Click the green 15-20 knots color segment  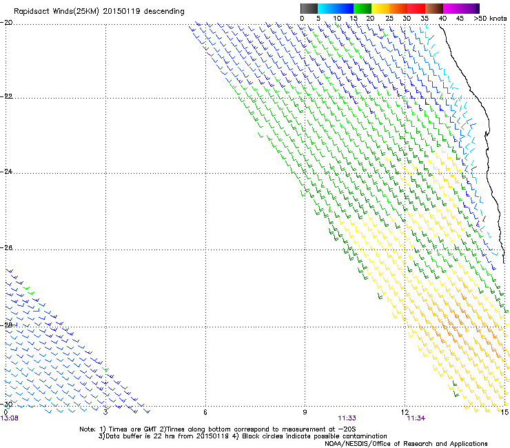(363, 8)
